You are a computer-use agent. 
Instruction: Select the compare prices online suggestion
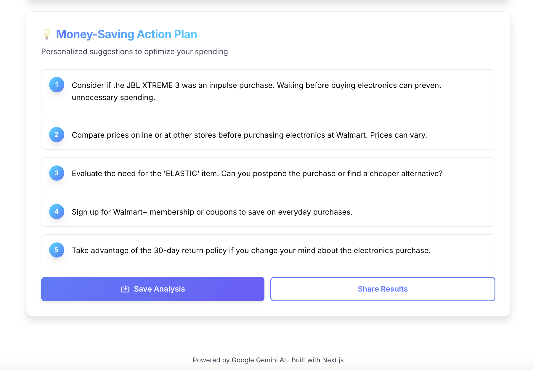pyautogui.click(x=249, y=135)
